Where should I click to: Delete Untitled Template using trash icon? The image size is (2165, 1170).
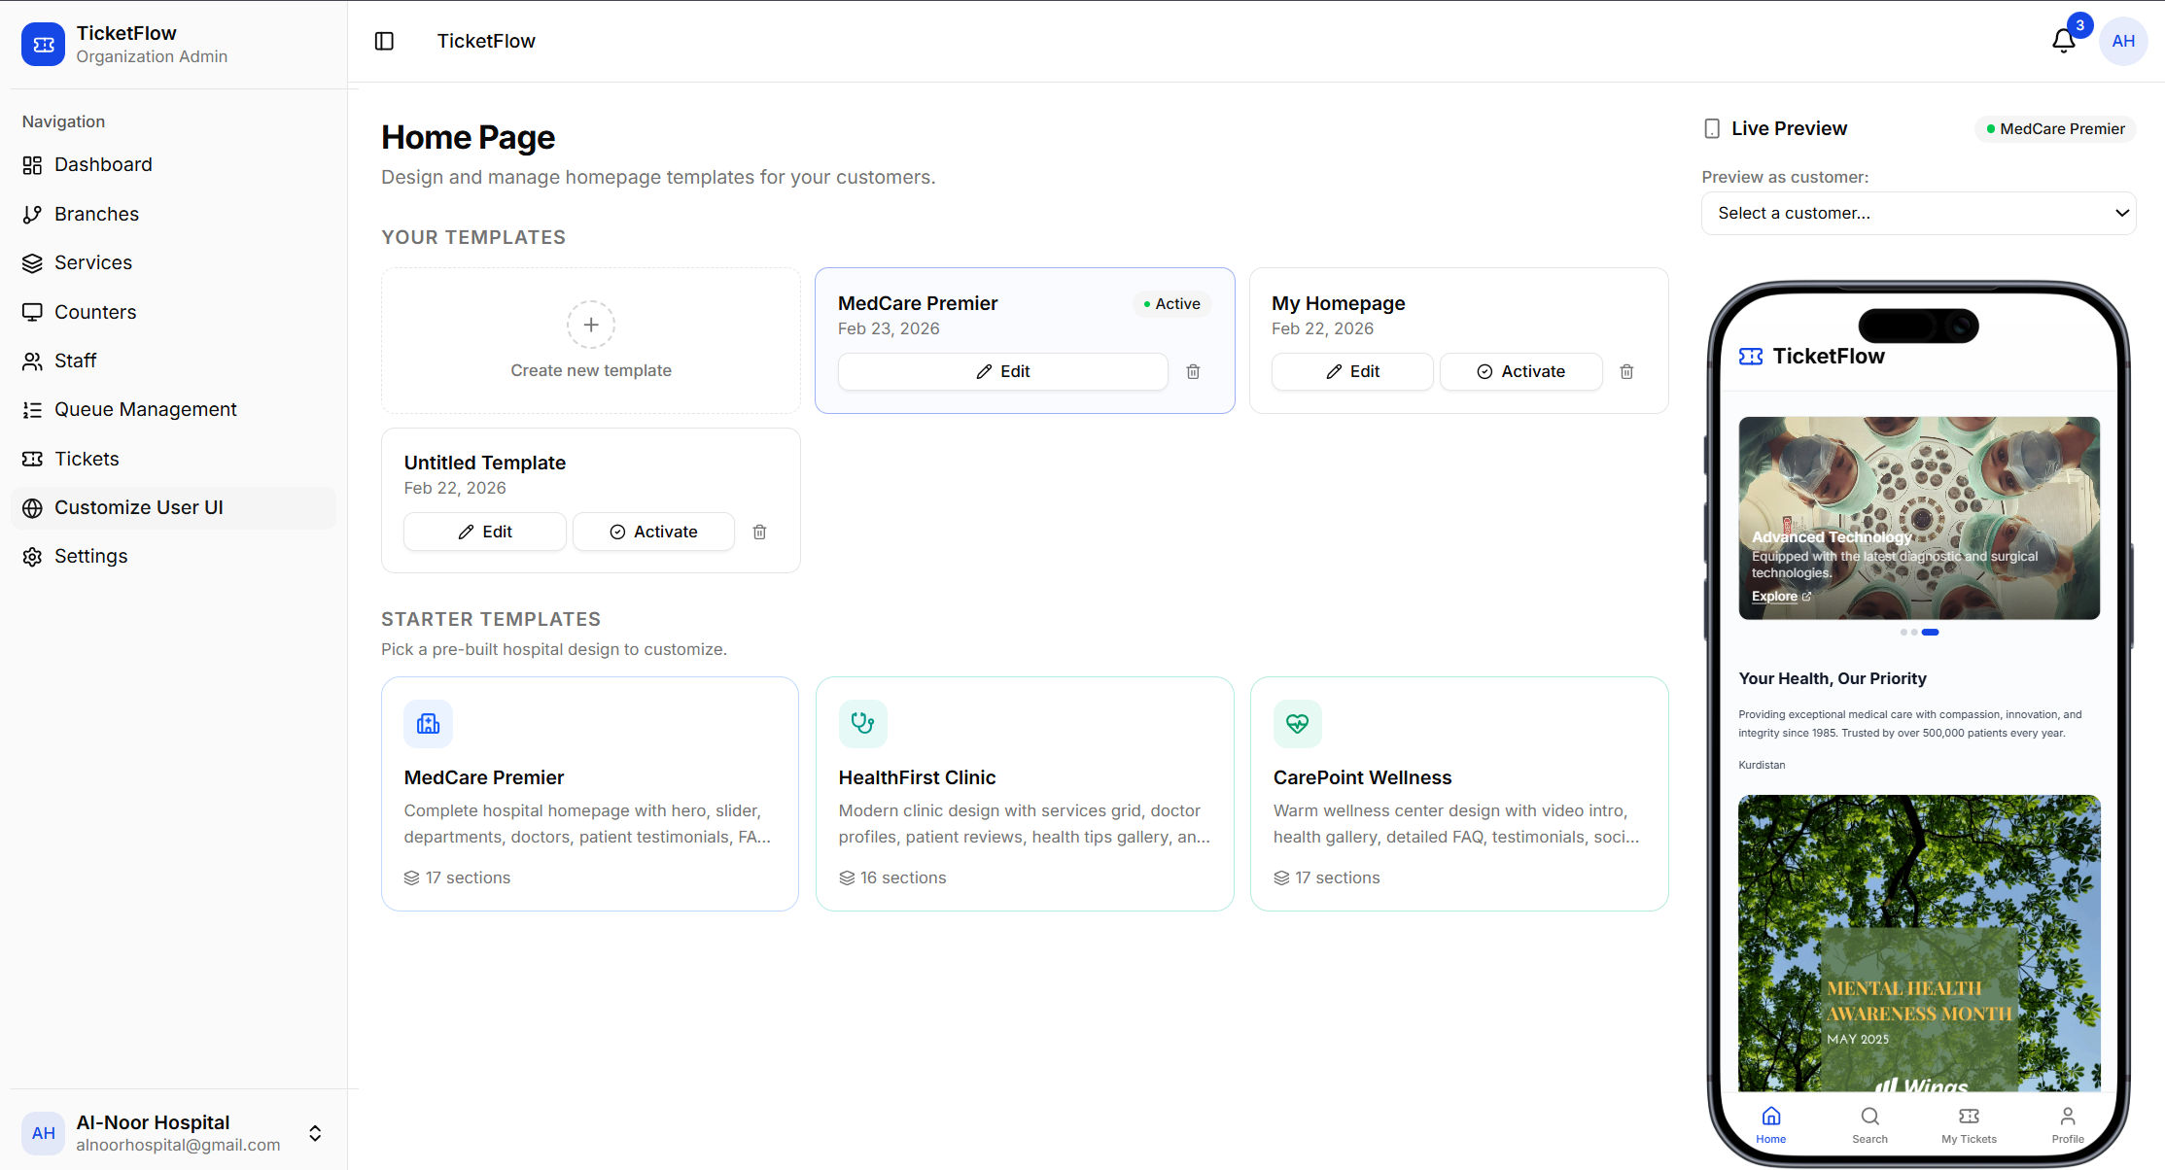point(759,532)
